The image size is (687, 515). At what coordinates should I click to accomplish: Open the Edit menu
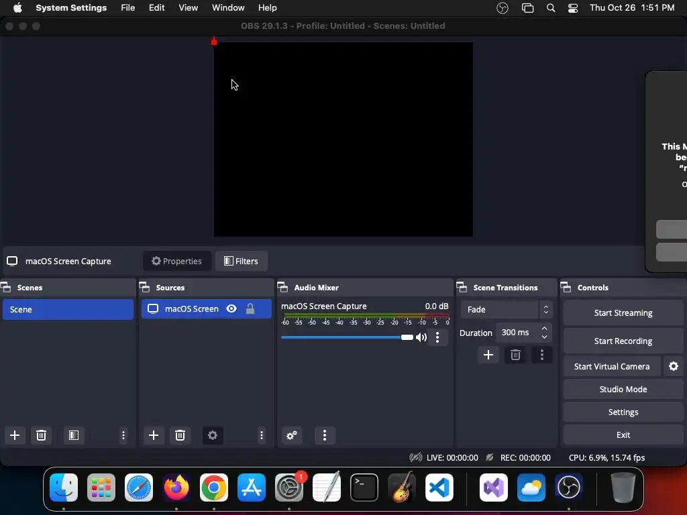click(156, 8)
